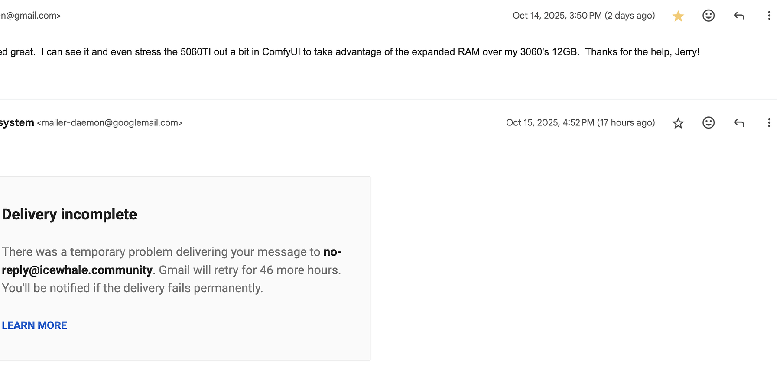The image size is (780, 373).
Task: Reply to the mailer-daemon message
Action: pyautogui.click(x=739, y=123)
